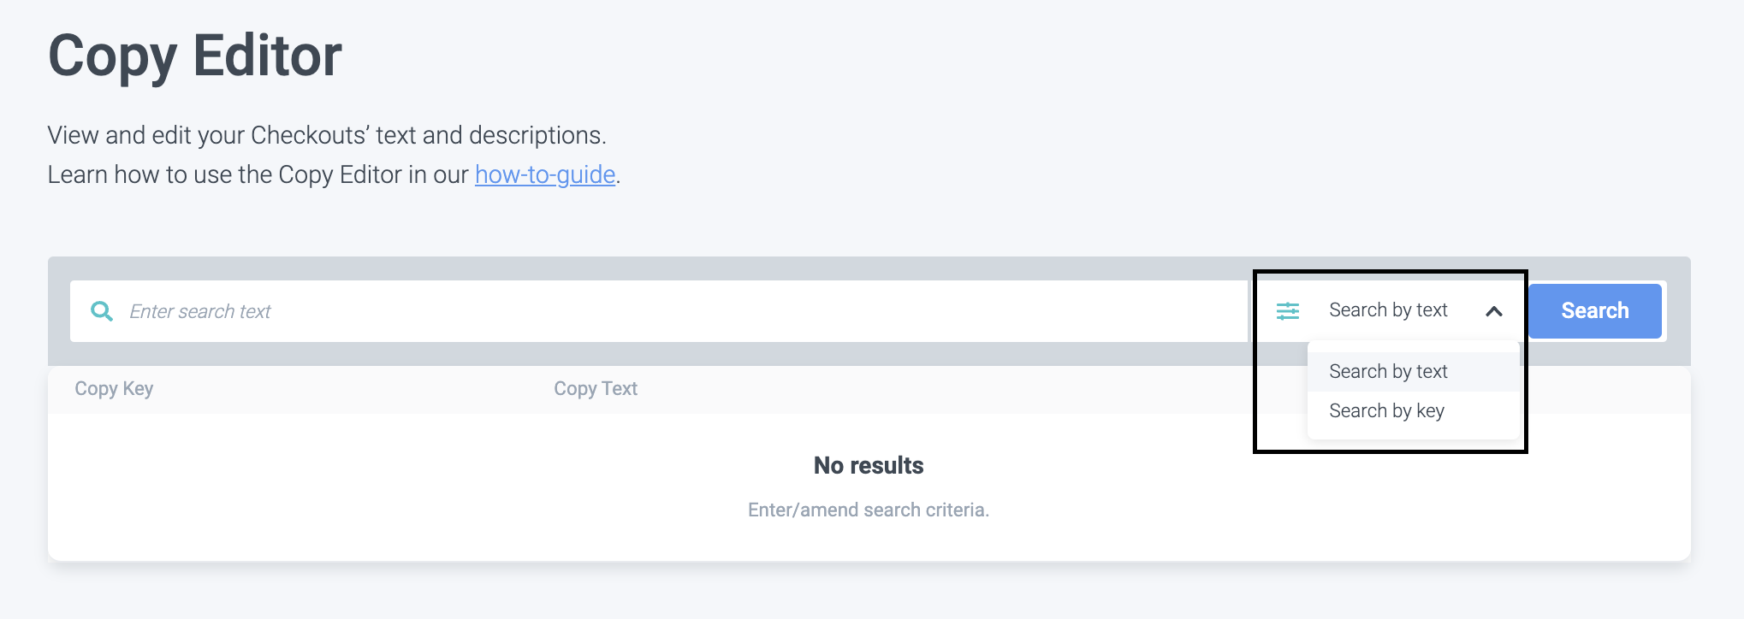Click the blank header row area right of Copy Text
This screenshot has width=1744, height=619.
pyautogui.click(x=941, y=389)
